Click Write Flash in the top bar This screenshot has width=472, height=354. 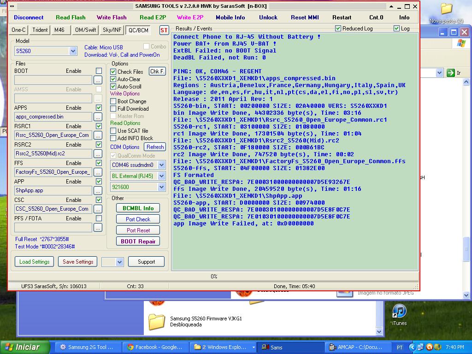pos(112,18)
